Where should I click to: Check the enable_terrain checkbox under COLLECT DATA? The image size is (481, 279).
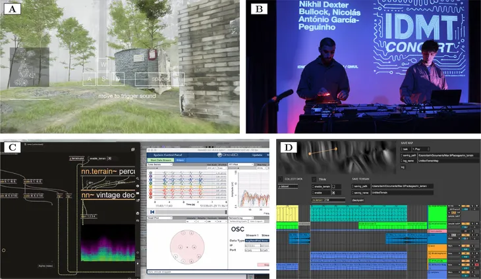click(x=335, y=187)
